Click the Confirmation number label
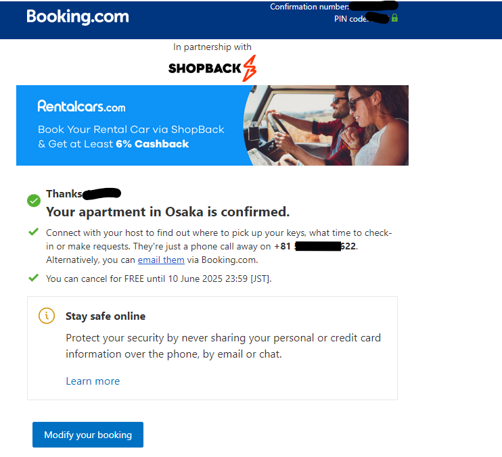The image size is (502, 457). (x=309, y=7)
